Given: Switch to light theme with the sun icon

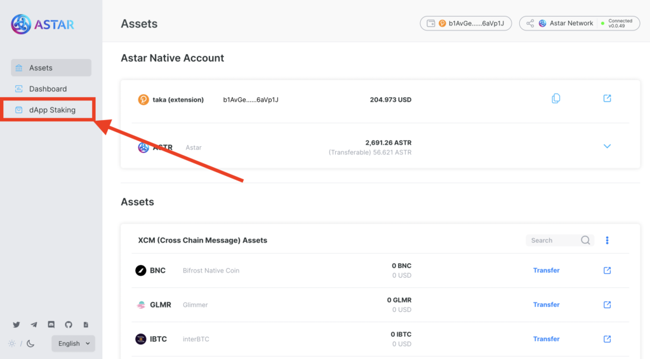Looking at the screenshot, I should tap(12, 344).
